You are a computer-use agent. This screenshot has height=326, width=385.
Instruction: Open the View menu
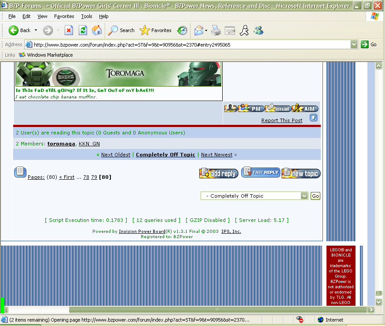point(42,16)
